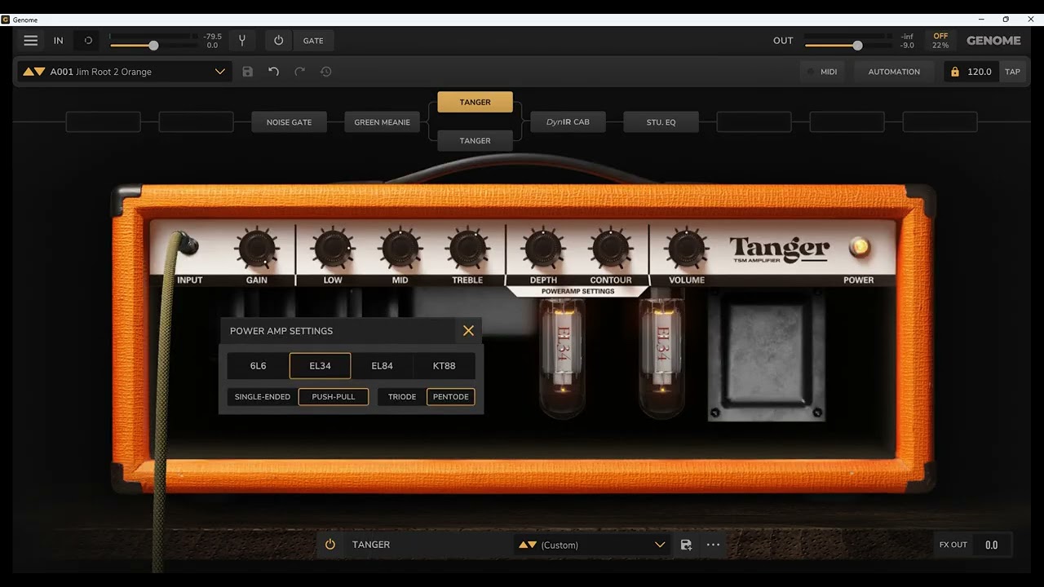The width and height of the screenshot is (1044, 587).
Task: Click the last empty chain slot
Action: click(940, 122)
